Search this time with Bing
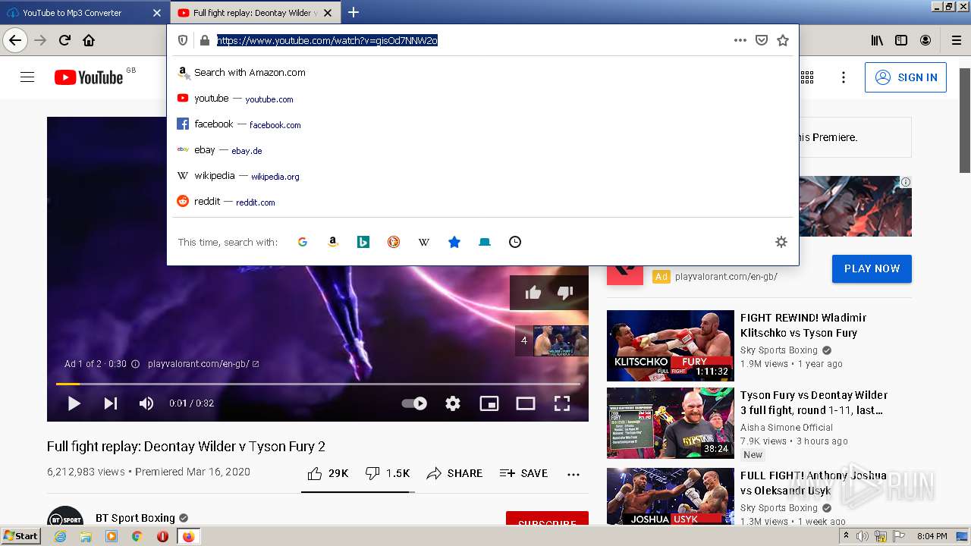The image size is (971, 546). click(363, 242)
